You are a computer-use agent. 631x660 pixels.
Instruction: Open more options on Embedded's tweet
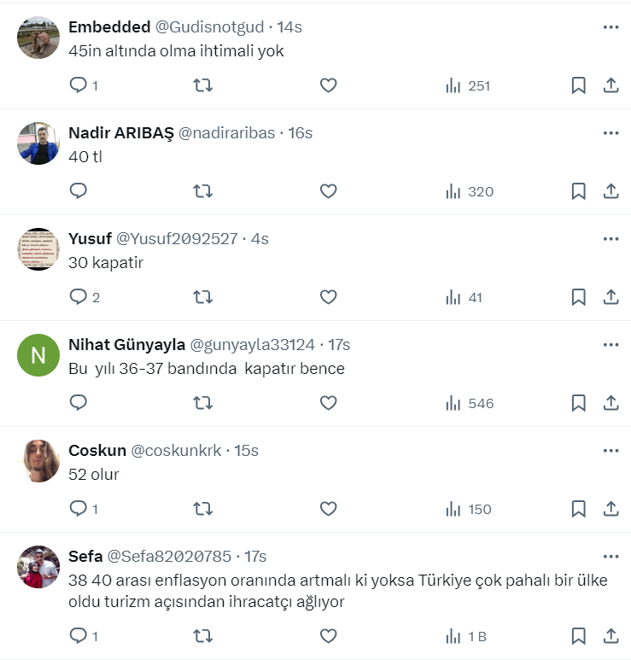pos(611,27)
